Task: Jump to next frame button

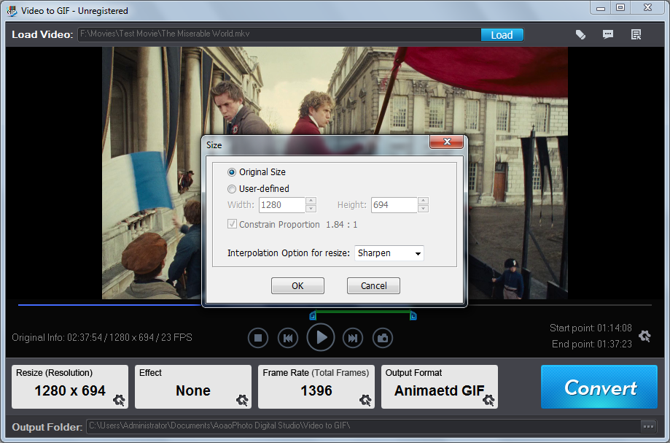Action: pyautogui.click(x=353, y=338)
